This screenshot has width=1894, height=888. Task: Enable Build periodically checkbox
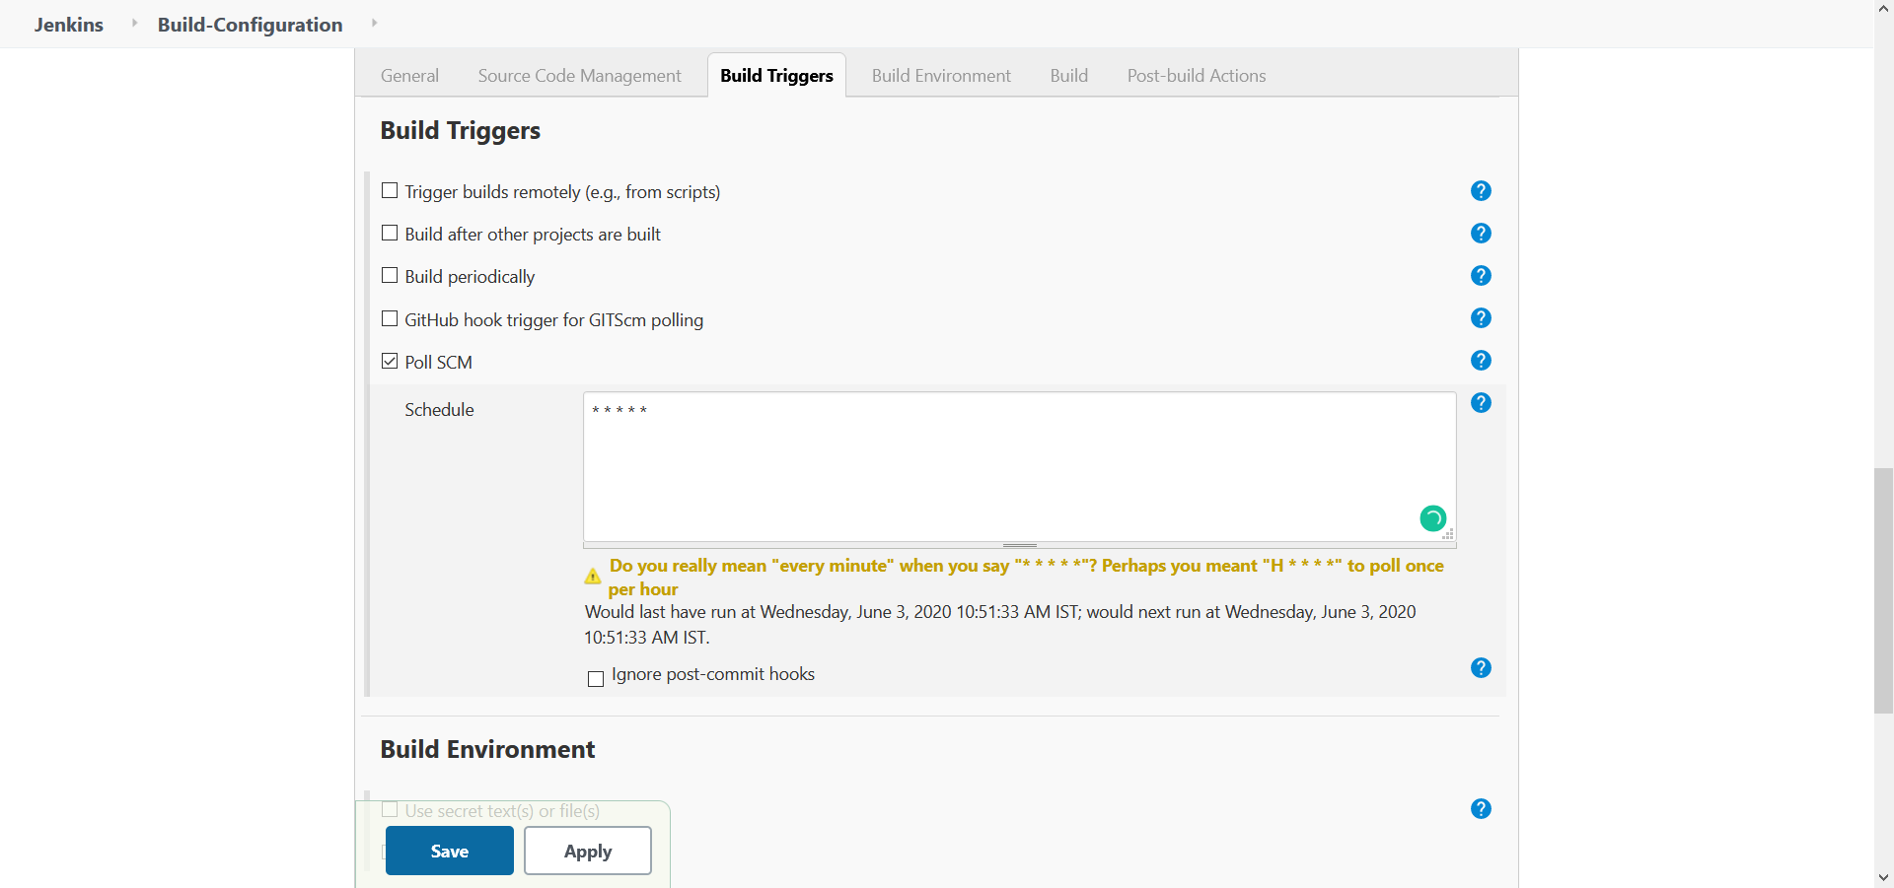point(390,276)
